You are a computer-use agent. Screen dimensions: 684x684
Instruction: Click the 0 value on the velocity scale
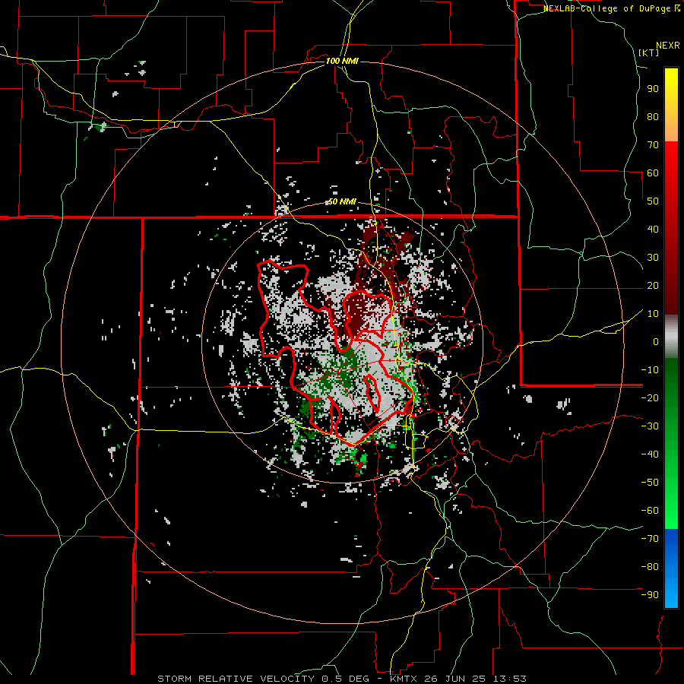656,341
